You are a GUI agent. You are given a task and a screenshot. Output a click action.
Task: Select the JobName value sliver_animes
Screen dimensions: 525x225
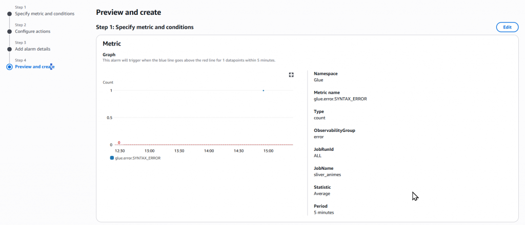coord(327,174)
